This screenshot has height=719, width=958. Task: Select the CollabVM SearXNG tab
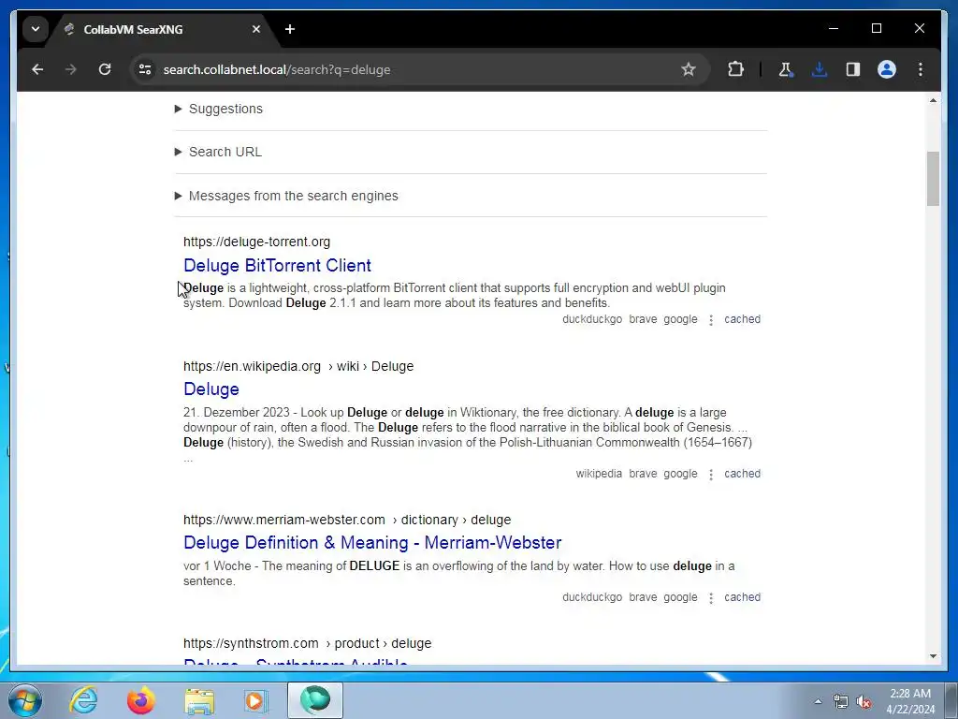pos(162,29)
